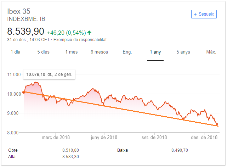Open the 1 mes chart tab
Viewport: 227px width, 167px height.
click(71, 52)
